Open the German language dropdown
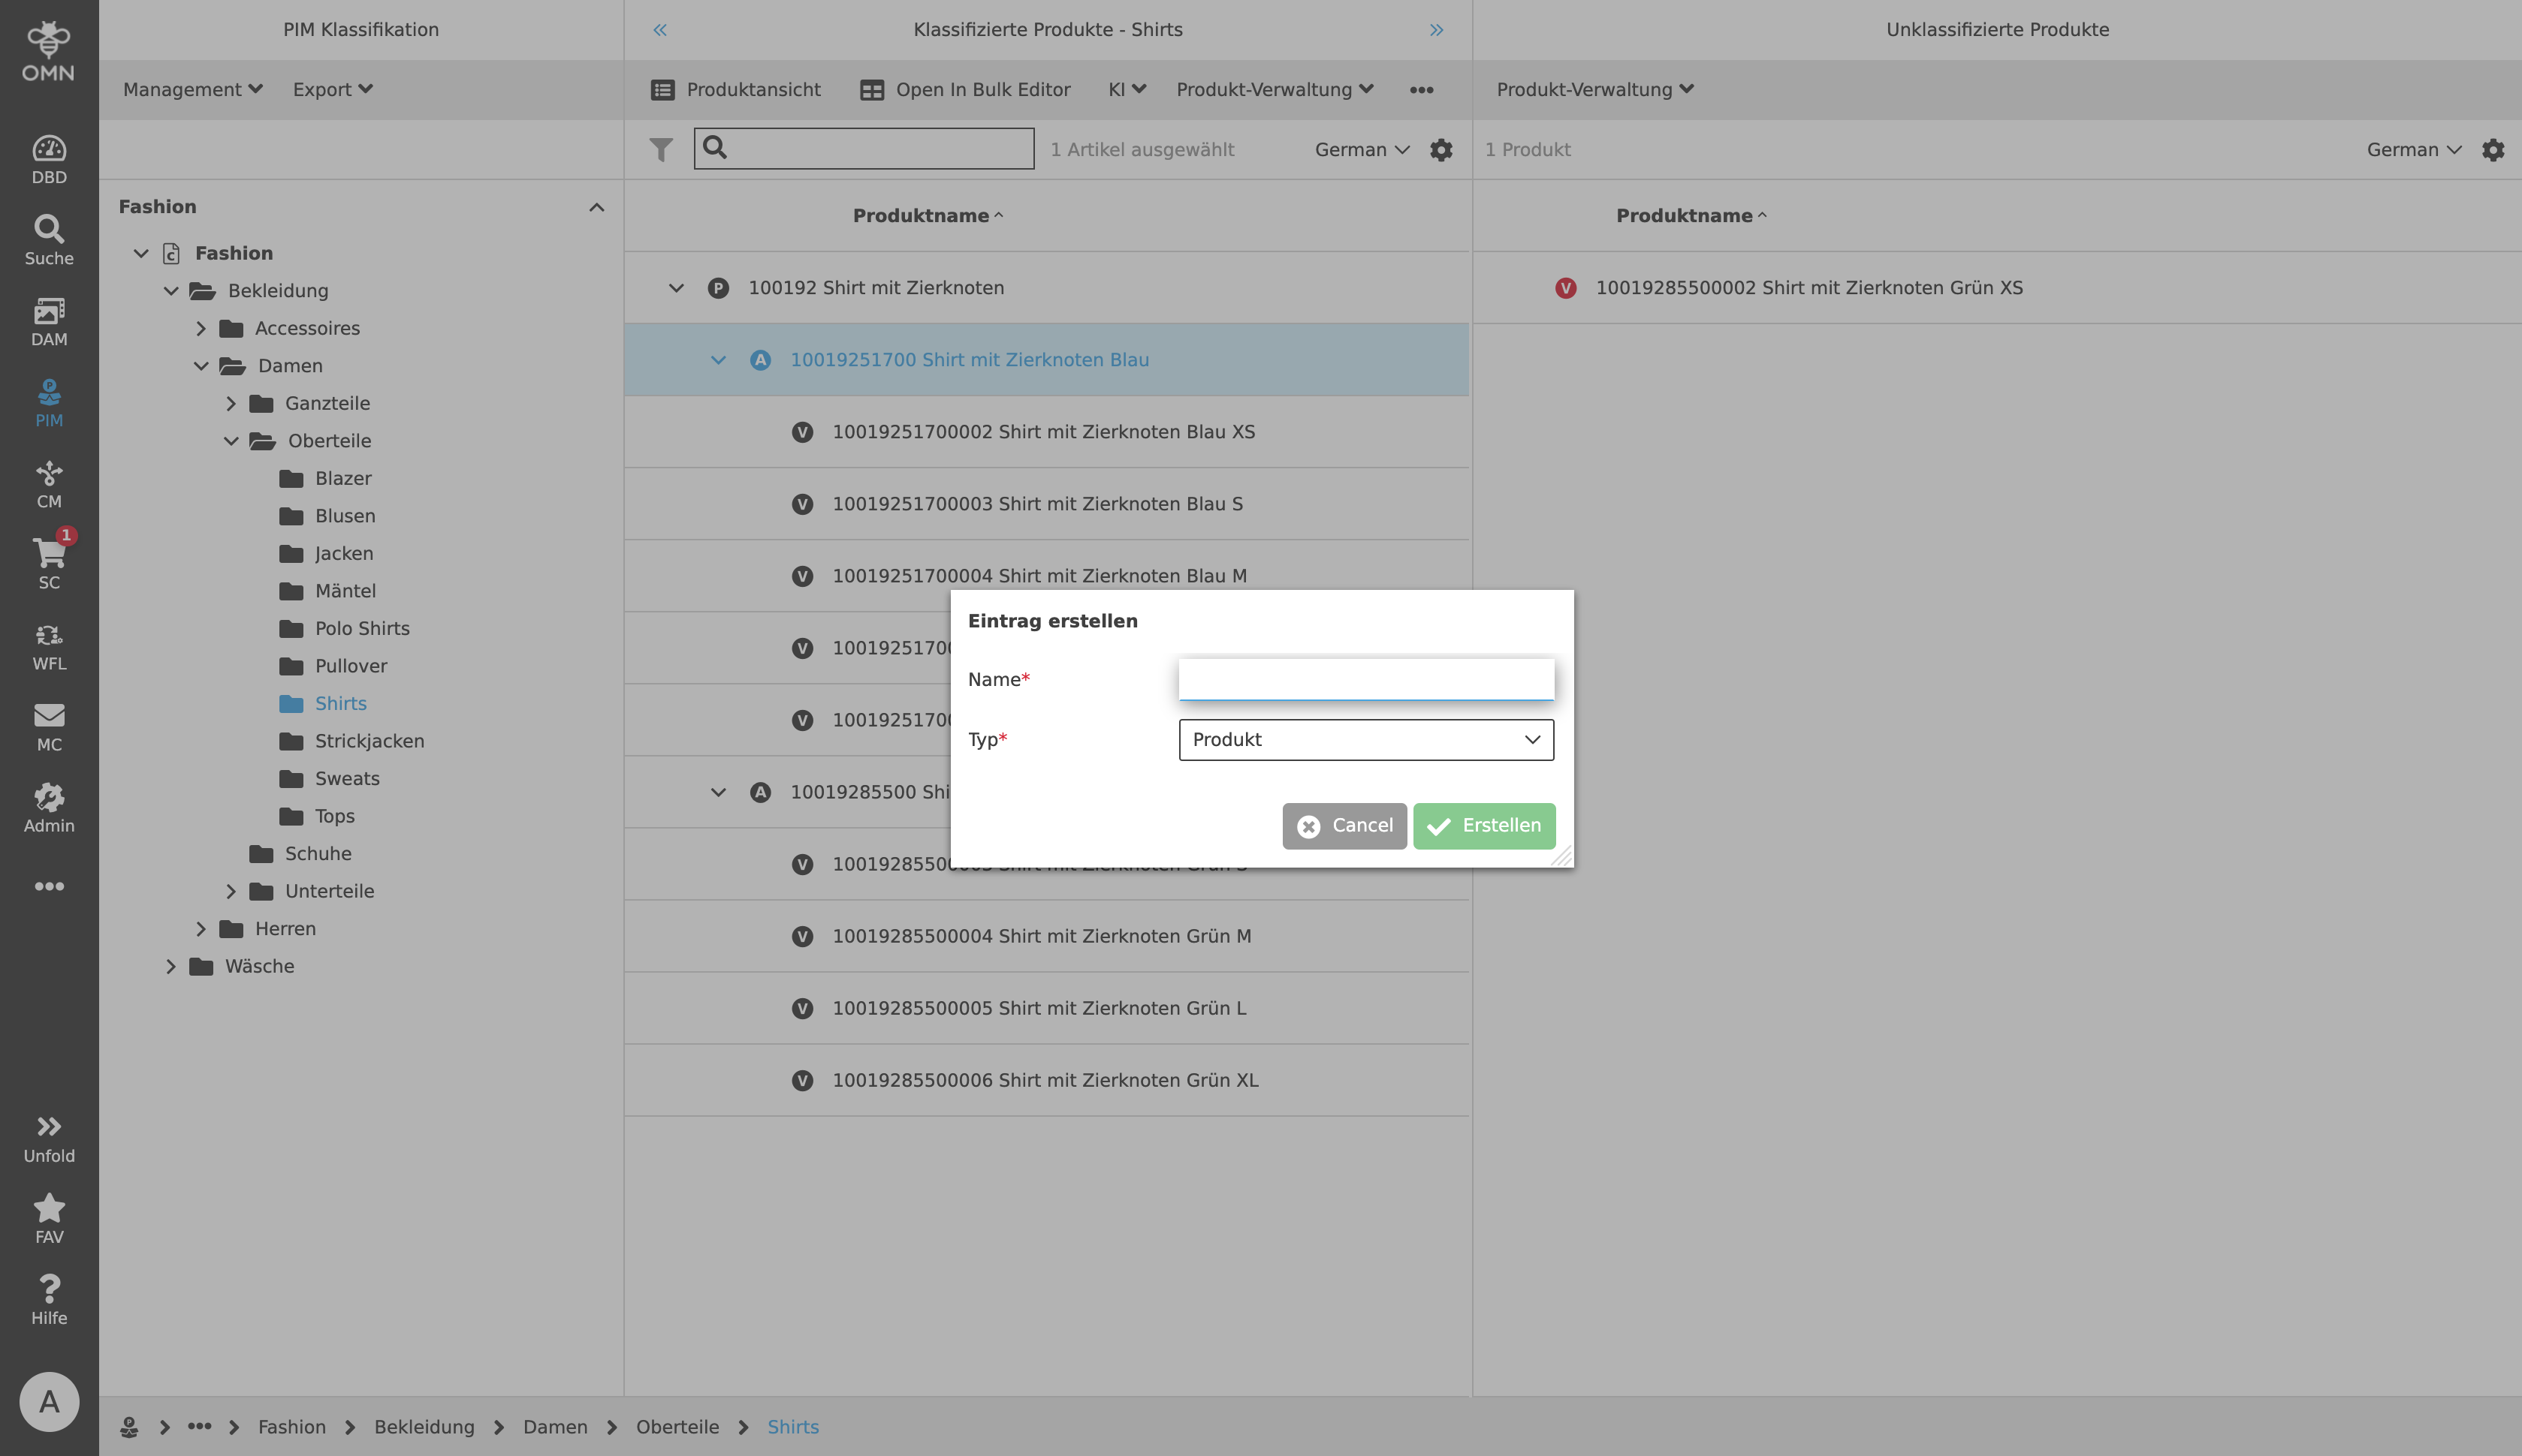 click(1358, 149)
